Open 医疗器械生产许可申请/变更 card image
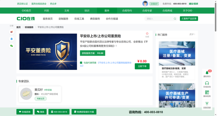217x116 pixels. click(177, 95)
